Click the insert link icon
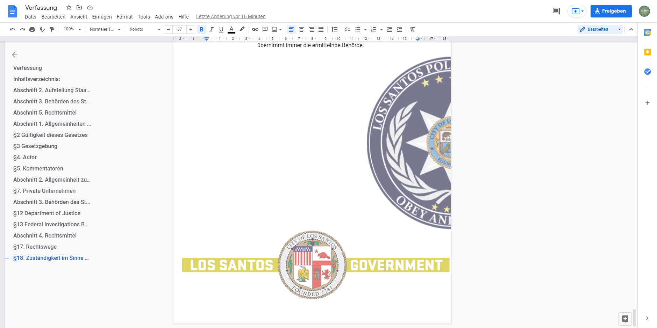657x328 pixels. [x=255, y=29]
